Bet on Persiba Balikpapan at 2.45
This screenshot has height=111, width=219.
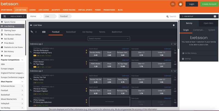tap(96, 54)
